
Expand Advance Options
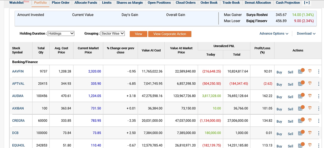coord(274,34)
